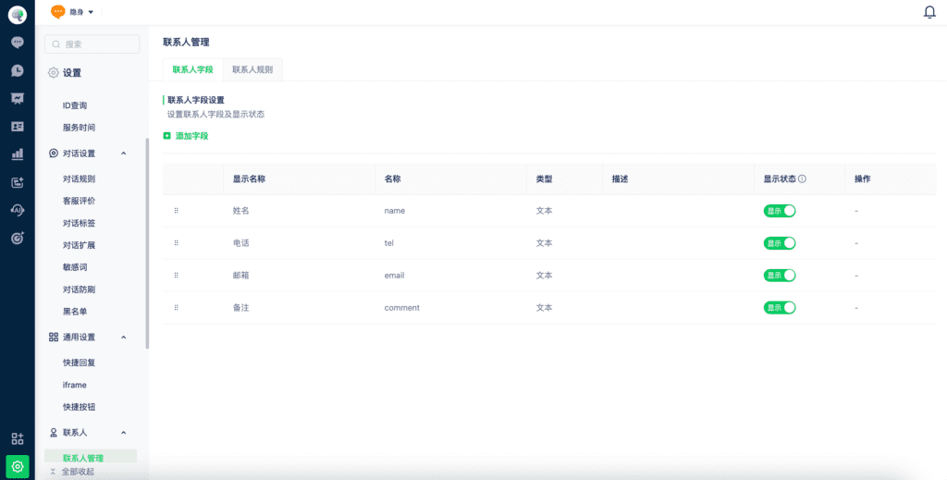Toggle display switch for 电话 field
This screenshot has height=480, width=947.
tap(780, 243)
